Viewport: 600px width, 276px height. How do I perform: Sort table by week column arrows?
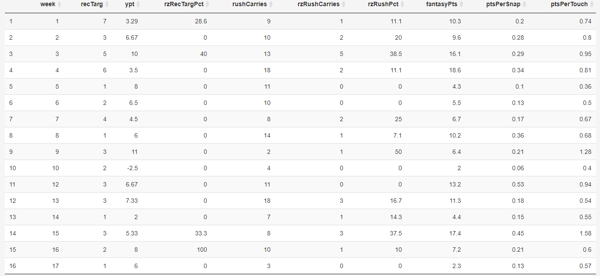tap(60, 4)
